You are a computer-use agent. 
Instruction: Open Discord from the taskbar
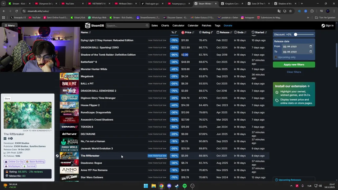(169, 186)
